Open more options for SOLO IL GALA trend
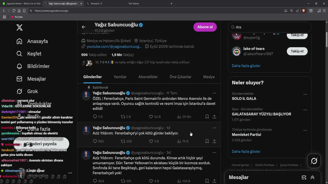Screen dimensions: 328x184 click(x=305, y=94)
